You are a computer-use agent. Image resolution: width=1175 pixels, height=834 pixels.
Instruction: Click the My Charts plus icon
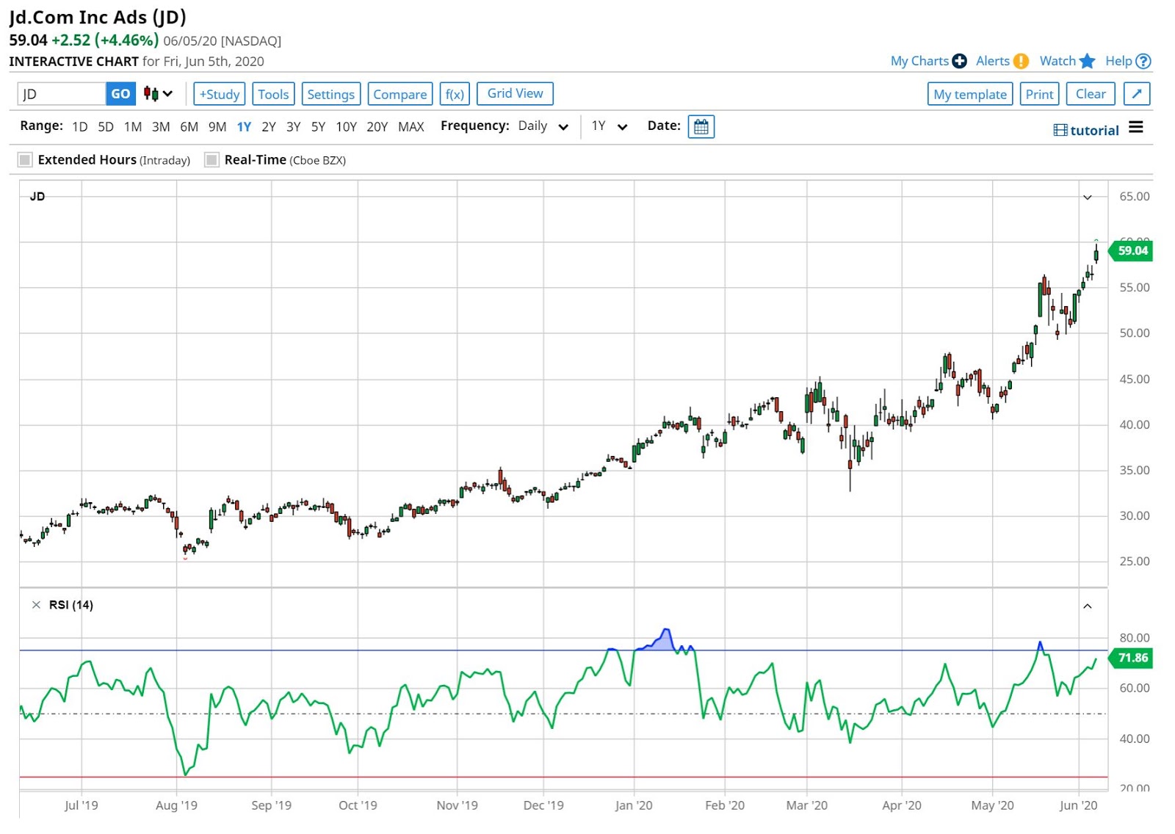point(959,61)
